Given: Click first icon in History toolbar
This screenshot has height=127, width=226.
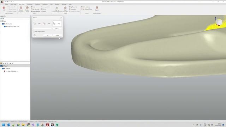Looking at the screenshot, I should point(1,63).
